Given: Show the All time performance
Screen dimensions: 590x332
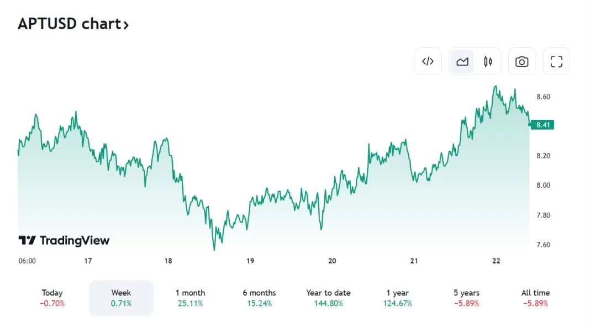Looking at the screenshot, I should [535, 298].
